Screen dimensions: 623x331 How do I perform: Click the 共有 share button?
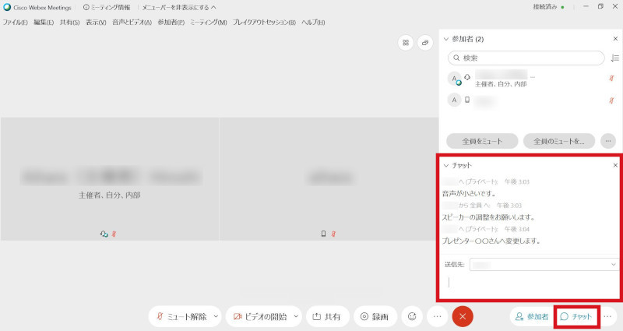tap(327, 316)
